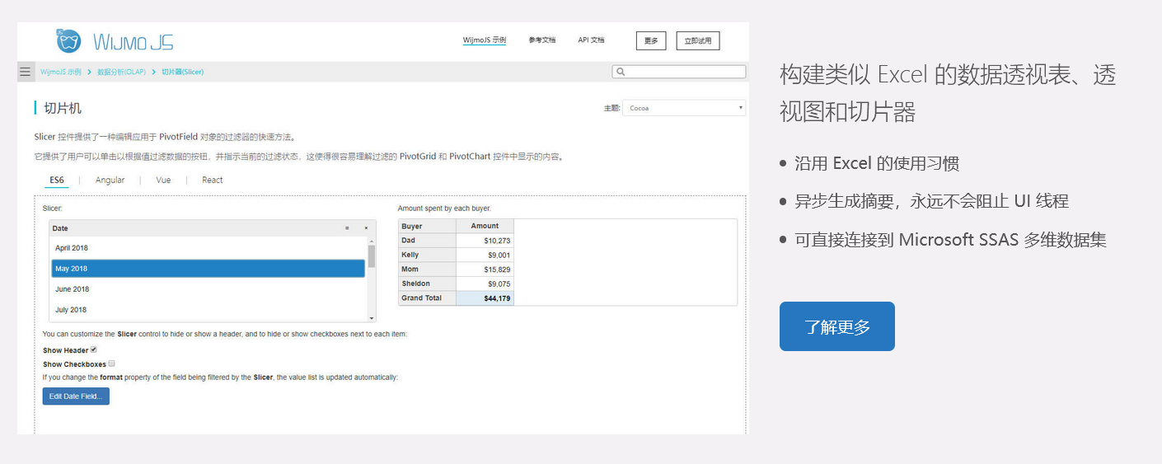Open the 更多 menu button
1162x464 pixels.
click(x=650, y=40)
